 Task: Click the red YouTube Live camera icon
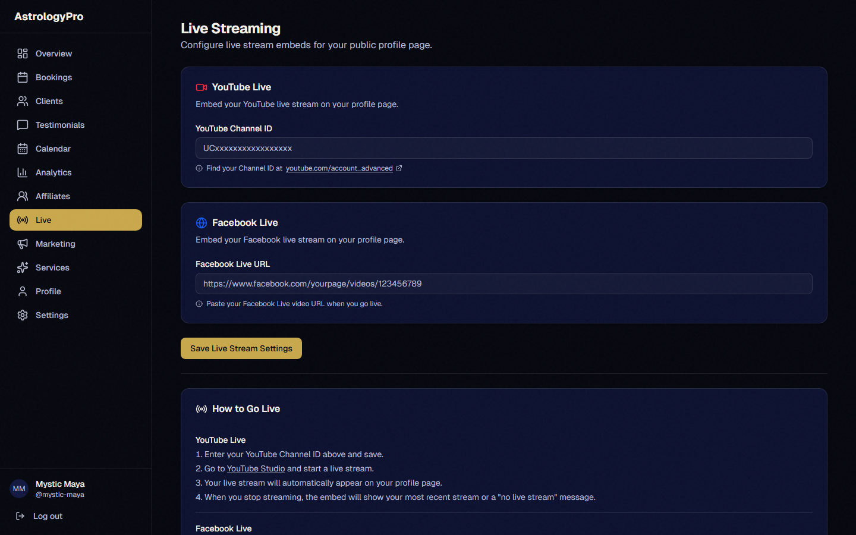pyautogui.click(x=201, y=87)
